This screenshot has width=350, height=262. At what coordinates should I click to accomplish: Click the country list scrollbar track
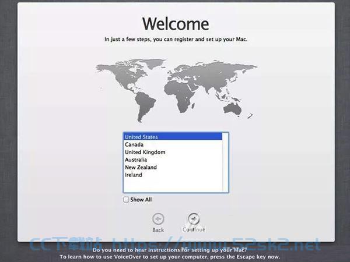[225, 162]
